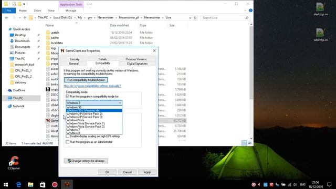Refresh the Live folder view

(x=195, y=18)
